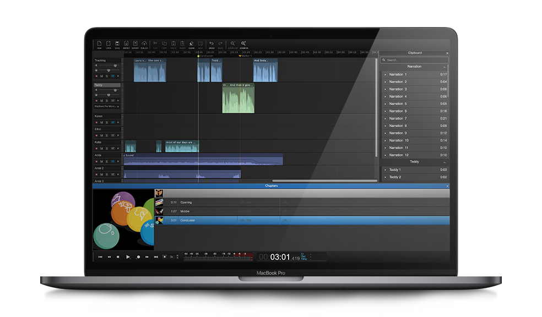Collapse the Teddy group in Clipboard

(x=445, y=162)
